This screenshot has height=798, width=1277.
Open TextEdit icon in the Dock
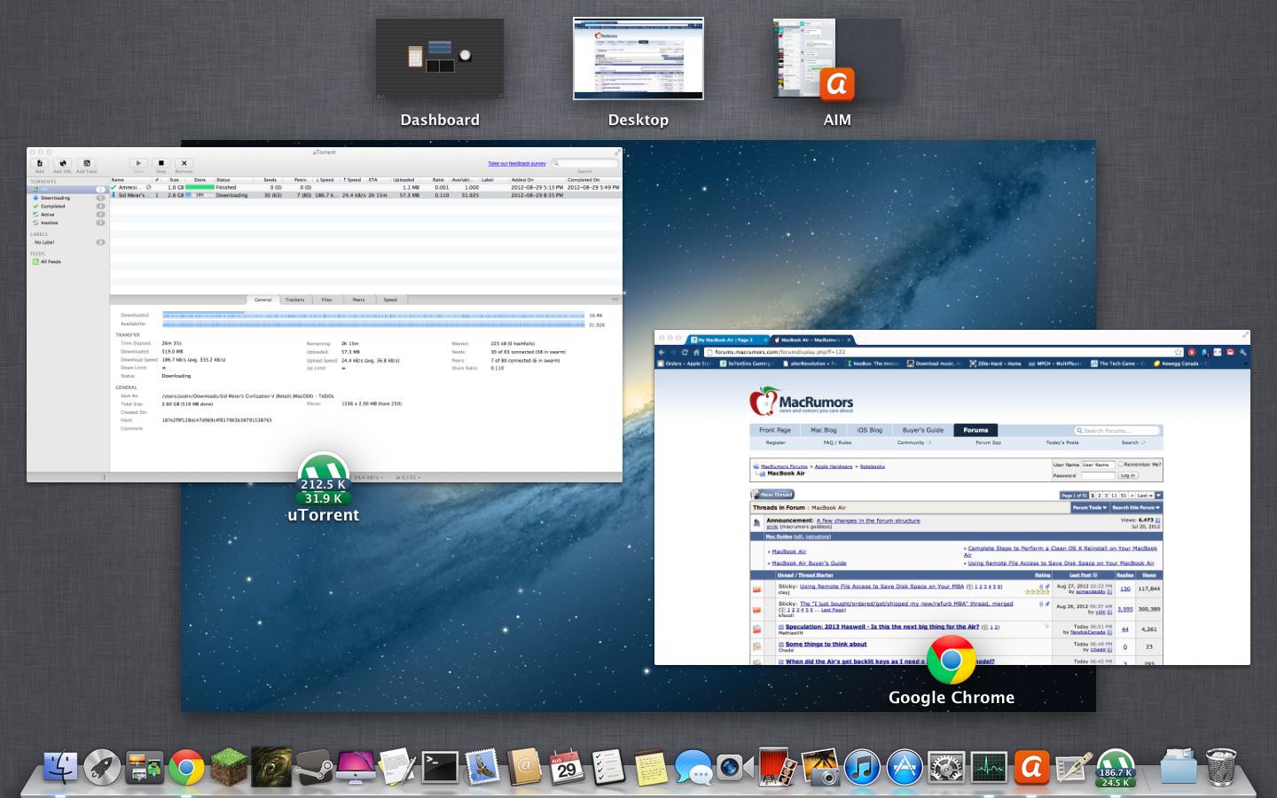397,767
